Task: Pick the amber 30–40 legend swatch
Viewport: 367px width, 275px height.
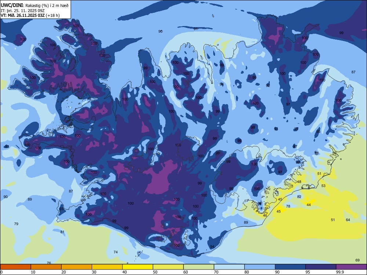Action: (107, 267)
